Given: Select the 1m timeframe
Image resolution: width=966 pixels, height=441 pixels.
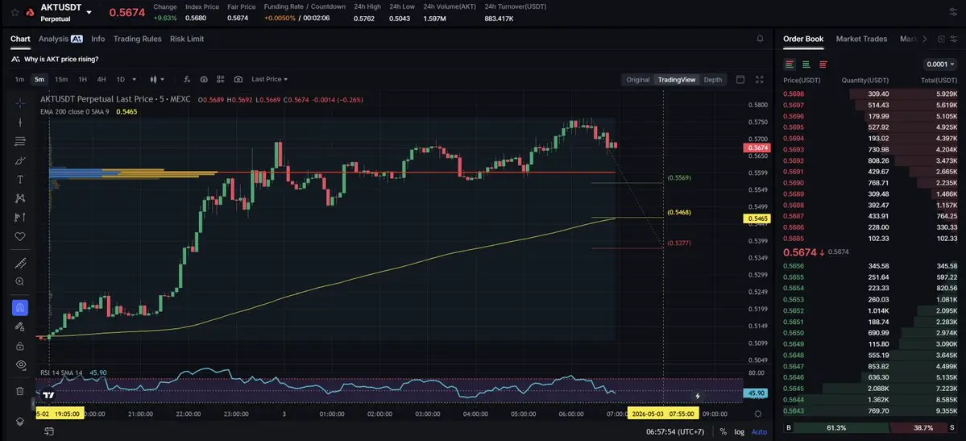Looking at the screenshot, I should tap(19, 80).
